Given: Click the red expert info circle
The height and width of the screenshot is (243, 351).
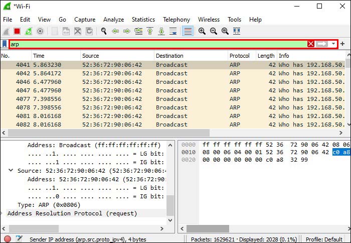Looking at the screenshot, I should tap(8, 239).
